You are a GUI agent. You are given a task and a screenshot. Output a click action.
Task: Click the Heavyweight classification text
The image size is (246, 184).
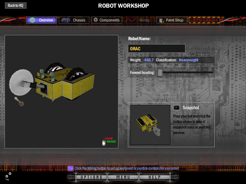pyautogui.click(x=188, y=60)
